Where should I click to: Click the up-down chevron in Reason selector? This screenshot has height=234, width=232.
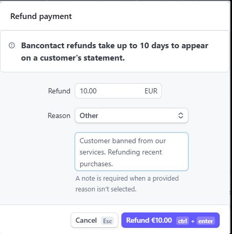pyautogui.click(x=181, y=115)
